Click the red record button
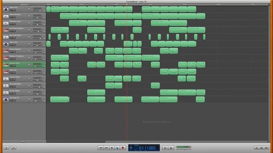The height and width of the screenshot is (153, 273). (123, 147)
